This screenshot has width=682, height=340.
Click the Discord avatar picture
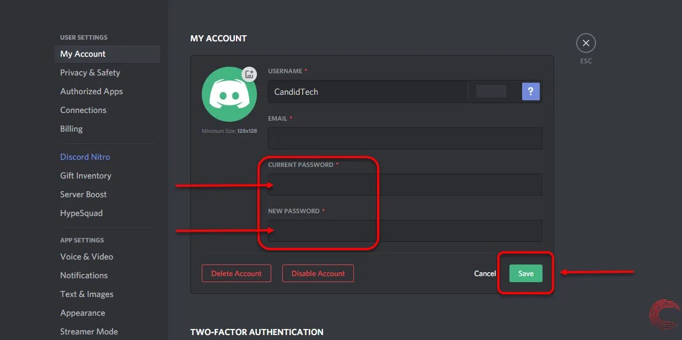(x=229, y=94)
